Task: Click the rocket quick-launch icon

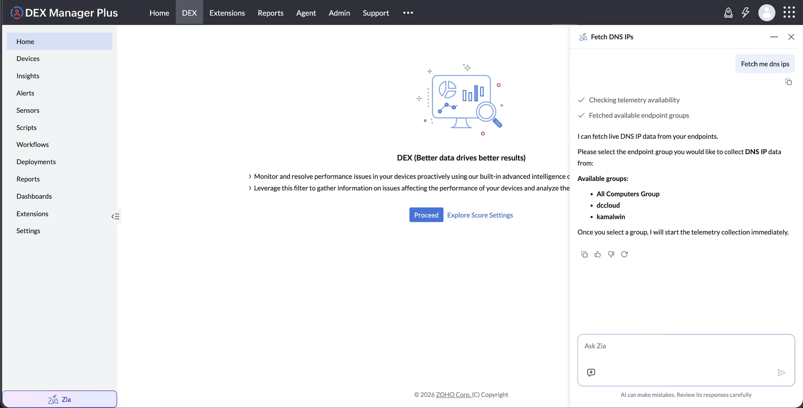Action: tap(728, 13)
